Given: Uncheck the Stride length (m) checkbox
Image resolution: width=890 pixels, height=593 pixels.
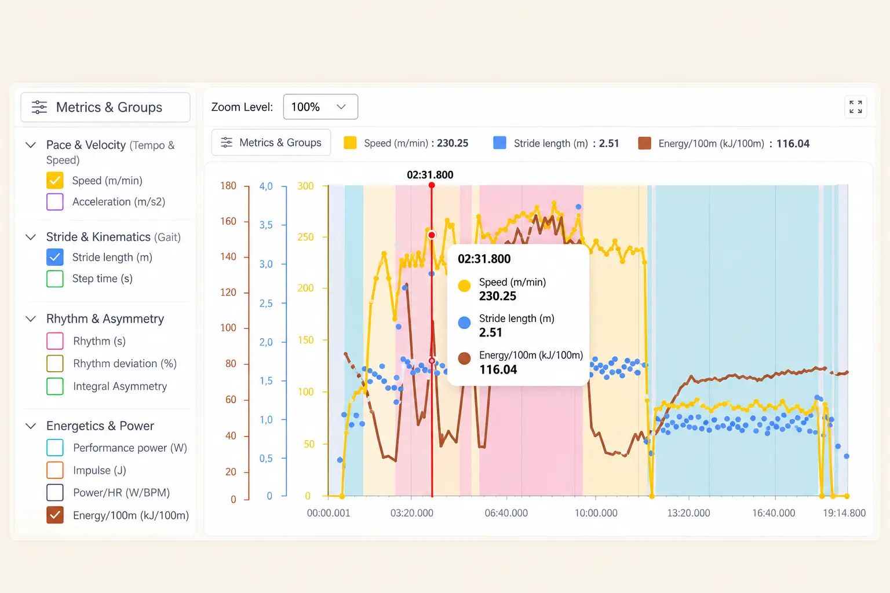Looking at the screenshot, I should tap(55, 257).
